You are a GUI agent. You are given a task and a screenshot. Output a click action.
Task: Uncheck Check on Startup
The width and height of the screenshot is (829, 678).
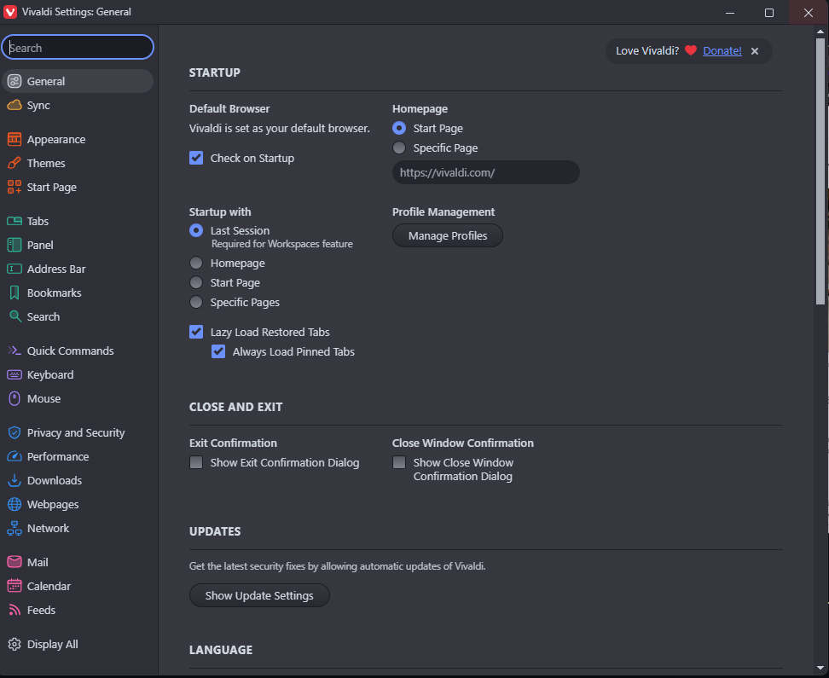pyautogui.click(x=196, y=158)
